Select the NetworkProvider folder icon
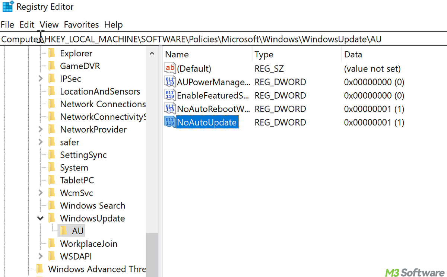Image resolution: width=447 pixels, height=277 pixels. pyautogui.click(x=52, y=129)
